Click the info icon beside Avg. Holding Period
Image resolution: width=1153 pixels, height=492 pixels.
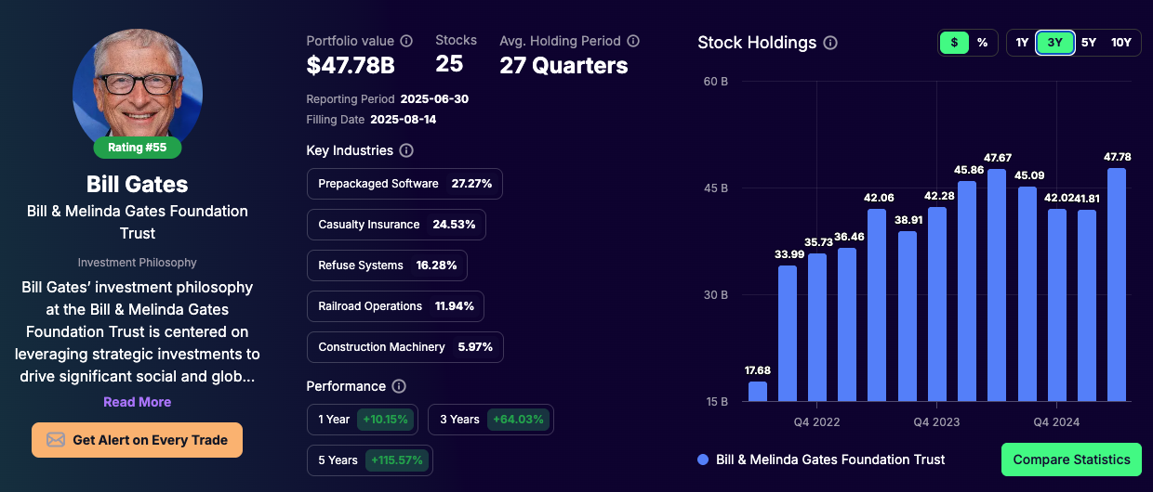coord(633,41)
